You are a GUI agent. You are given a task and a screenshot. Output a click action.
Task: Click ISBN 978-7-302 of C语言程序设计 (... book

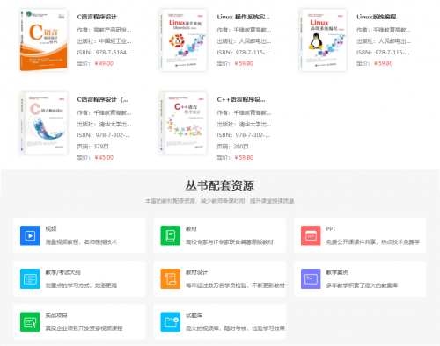[x=103, y=135]
